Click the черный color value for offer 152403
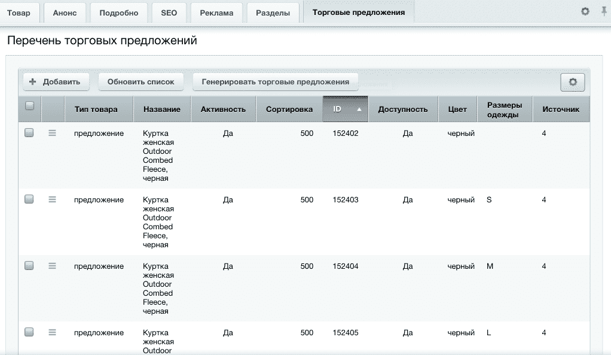 point(460,199)
